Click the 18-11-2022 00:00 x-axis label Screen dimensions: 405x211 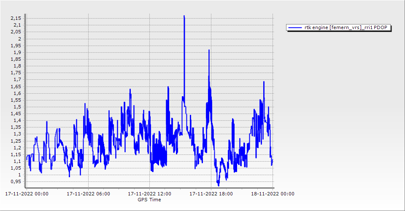click(x=272, y=194)
